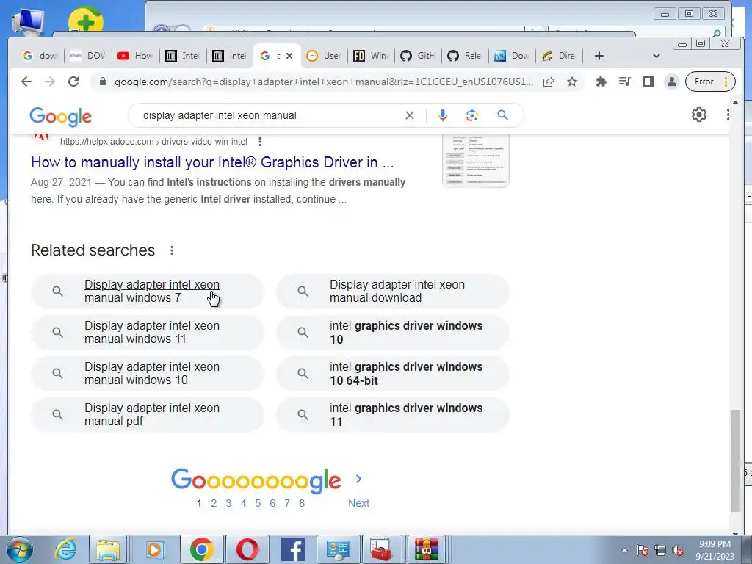Select related search 'manual download'
752x564 pixels.
pos(393,291)
